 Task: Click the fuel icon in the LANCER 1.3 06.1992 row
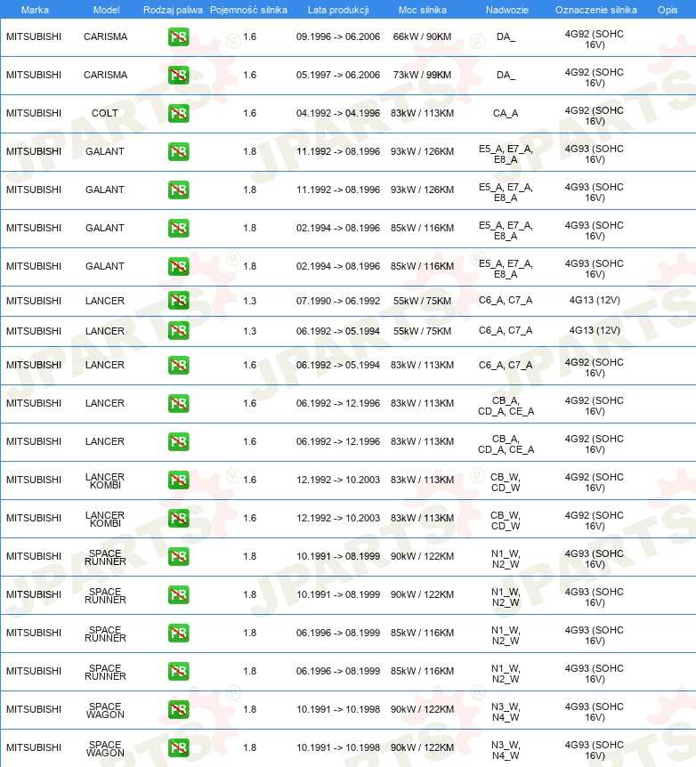click(179, 331)
